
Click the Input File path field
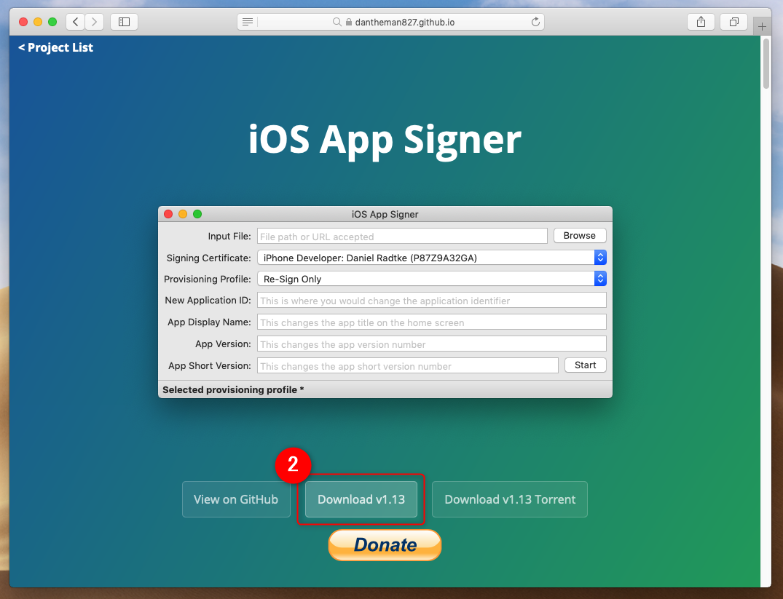tap(403, 236)
